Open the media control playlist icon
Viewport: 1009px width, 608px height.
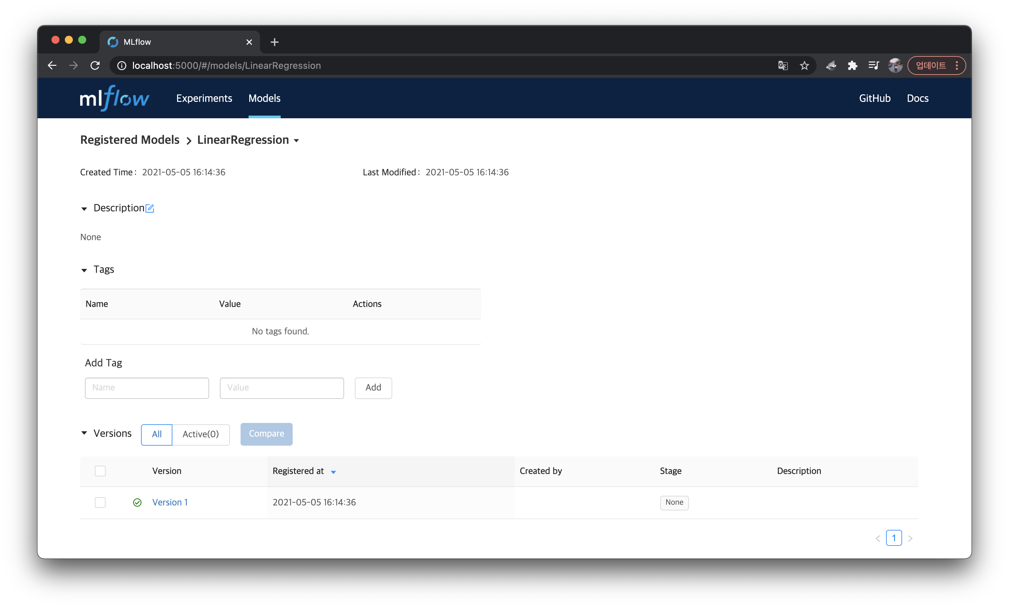873,65
